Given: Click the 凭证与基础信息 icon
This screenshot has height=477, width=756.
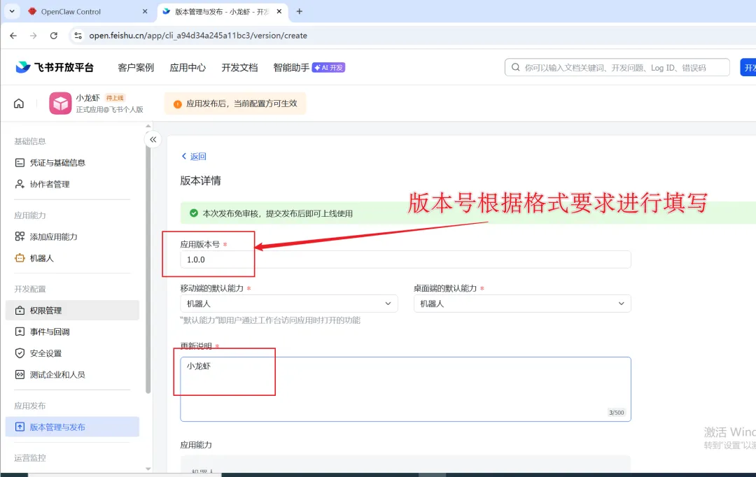Looking at the screenshot, I should (x=20, y=163).
